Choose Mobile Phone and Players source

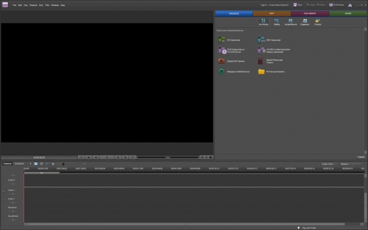270,61
